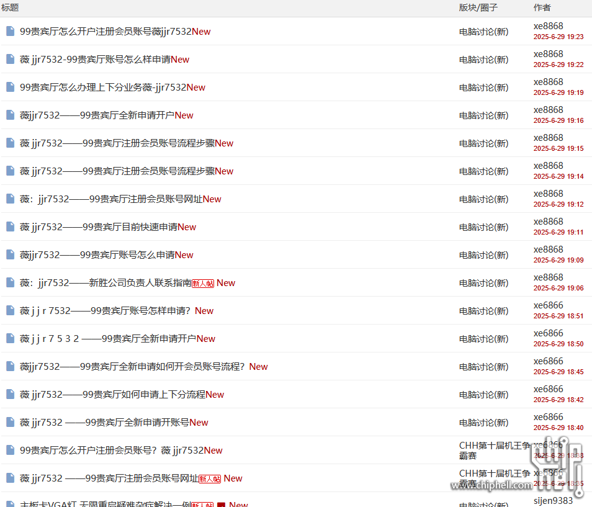592x507 pixels.
Task: Click the document icon beside 全新申请如何开会员账号流程？ thread
Action: point(10,366)
